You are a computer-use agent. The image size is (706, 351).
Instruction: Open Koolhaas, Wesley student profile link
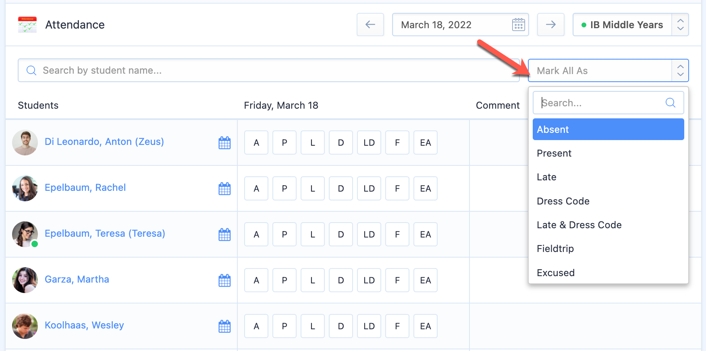pyautogui.click(x=84, y=325)
